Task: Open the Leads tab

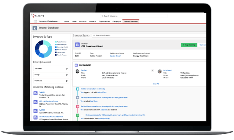Action: (x=74, y=21)
